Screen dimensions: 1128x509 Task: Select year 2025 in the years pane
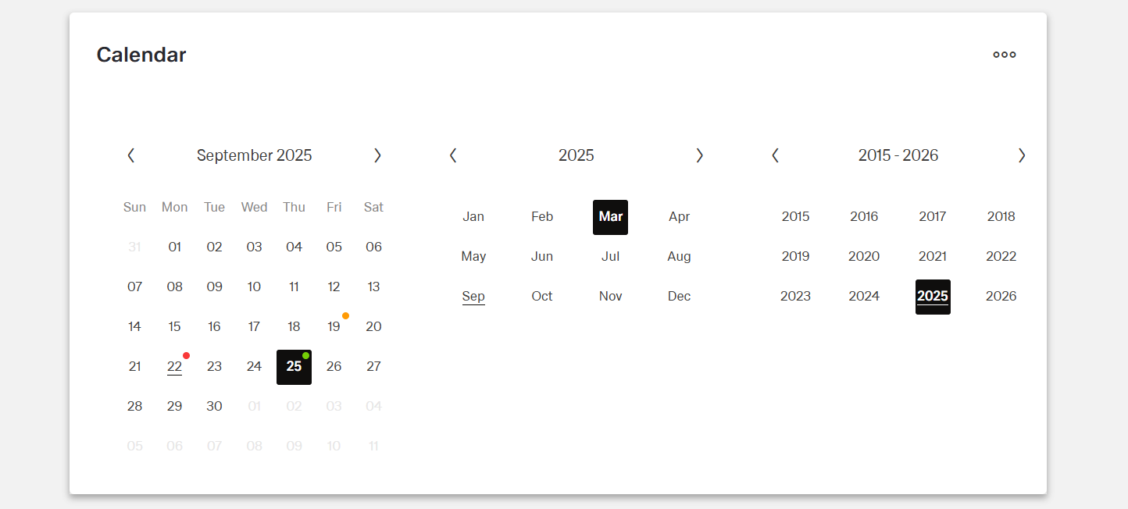pyautogui.click(x=933, y=297)
